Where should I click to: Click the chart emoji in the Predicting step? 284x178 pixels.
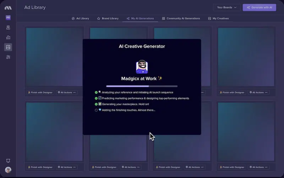pos(100,98)
